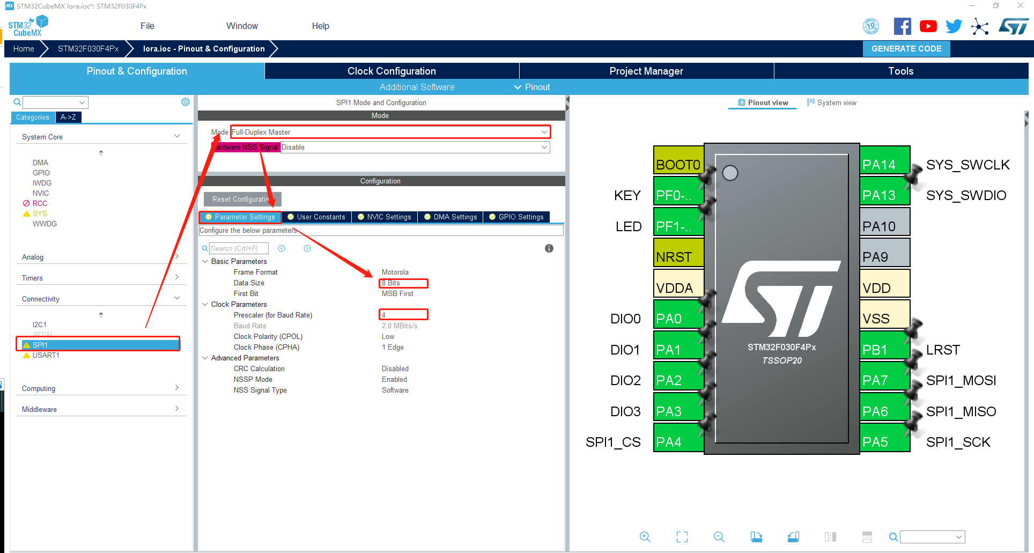Open the NVIC Settings tab
Image resolution: width=1034 pixels, height=553 pixels.
(385, 217)
